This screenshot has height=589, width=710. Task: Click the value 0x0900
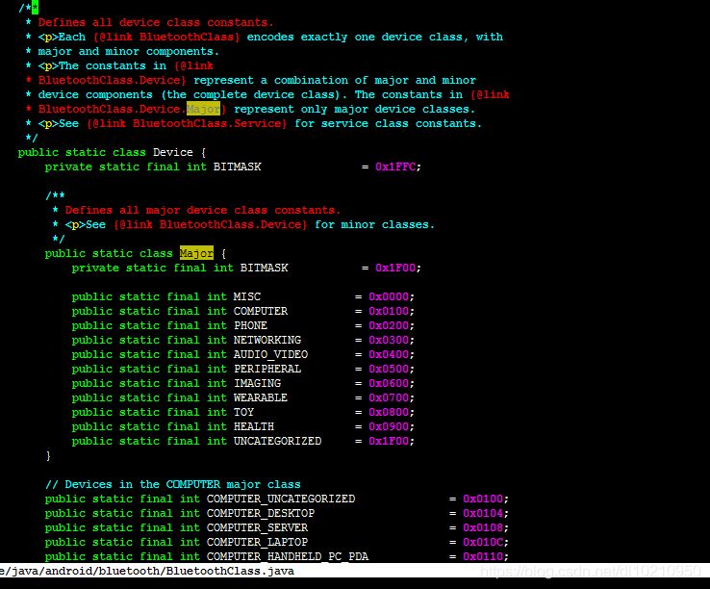pos(389,426)
